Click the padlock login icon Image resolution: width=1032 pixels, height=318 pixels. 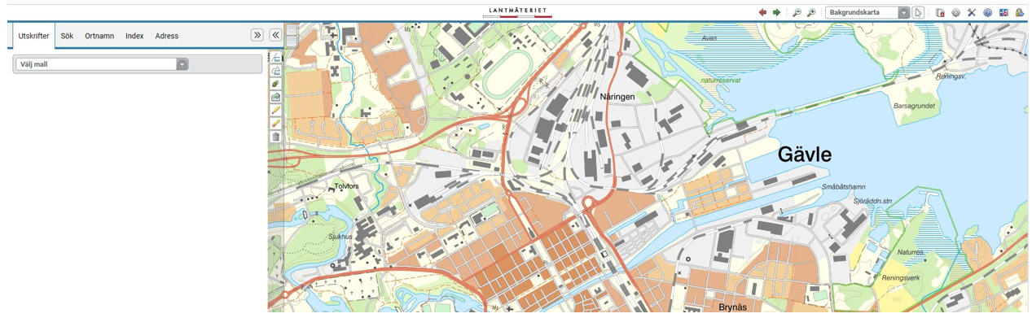click(x=1019, y=12)
